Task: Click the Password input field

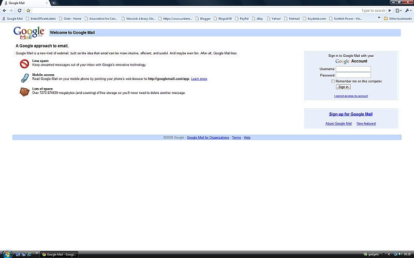Action: (353, 75)
